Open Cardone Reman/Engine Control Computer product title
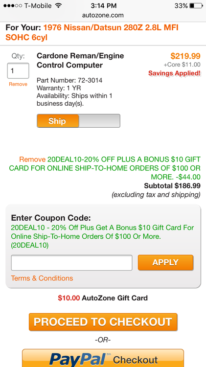 80,60
